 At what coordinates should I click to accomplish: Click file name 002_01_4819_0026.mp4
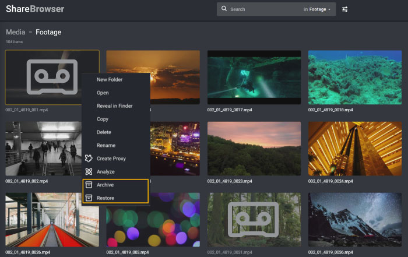click(27, 252)
